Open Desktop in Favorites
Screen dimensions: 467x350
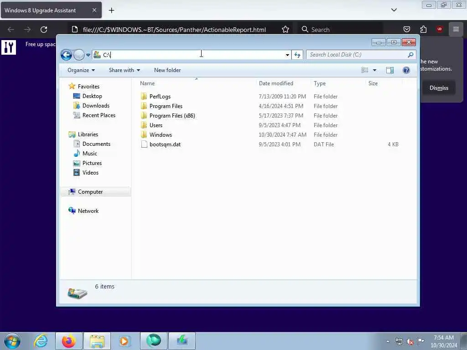[x=92, y=96]
